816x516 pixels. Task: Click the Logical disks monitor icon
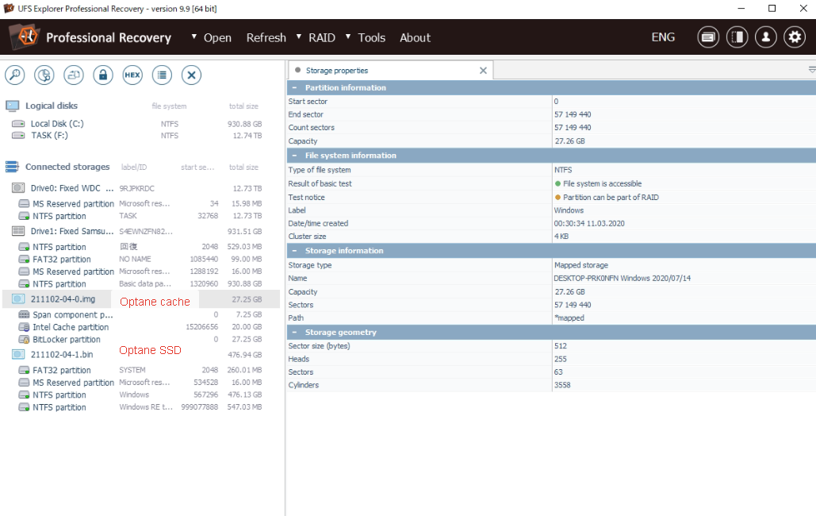pos(12,106)
